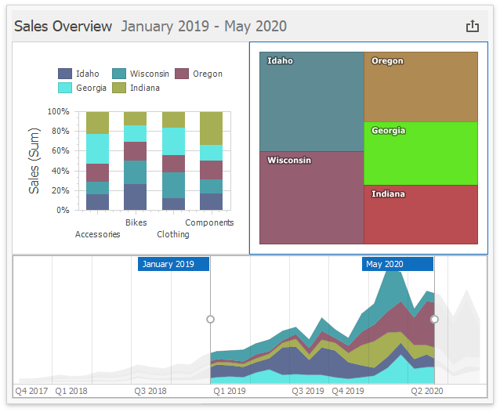
Task: Click the Georgia legend color swatch
Action: [x=66, y=88]
